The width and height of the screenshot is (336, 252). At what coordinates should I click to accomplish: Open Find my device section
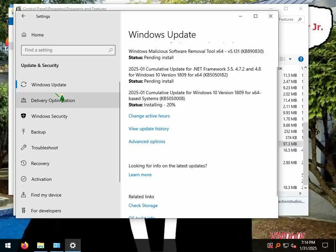[68, 195]
